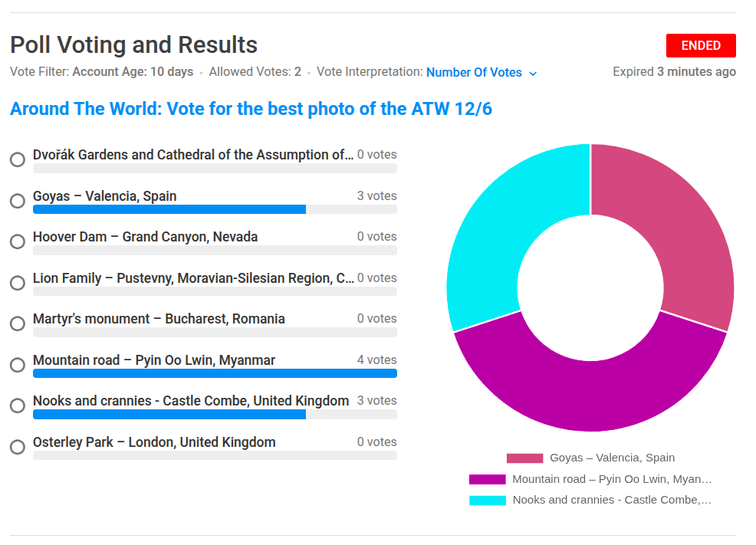Open the Number Of Votes dropdown
Screen dimensions: 756x545
[x=482, y=72]
